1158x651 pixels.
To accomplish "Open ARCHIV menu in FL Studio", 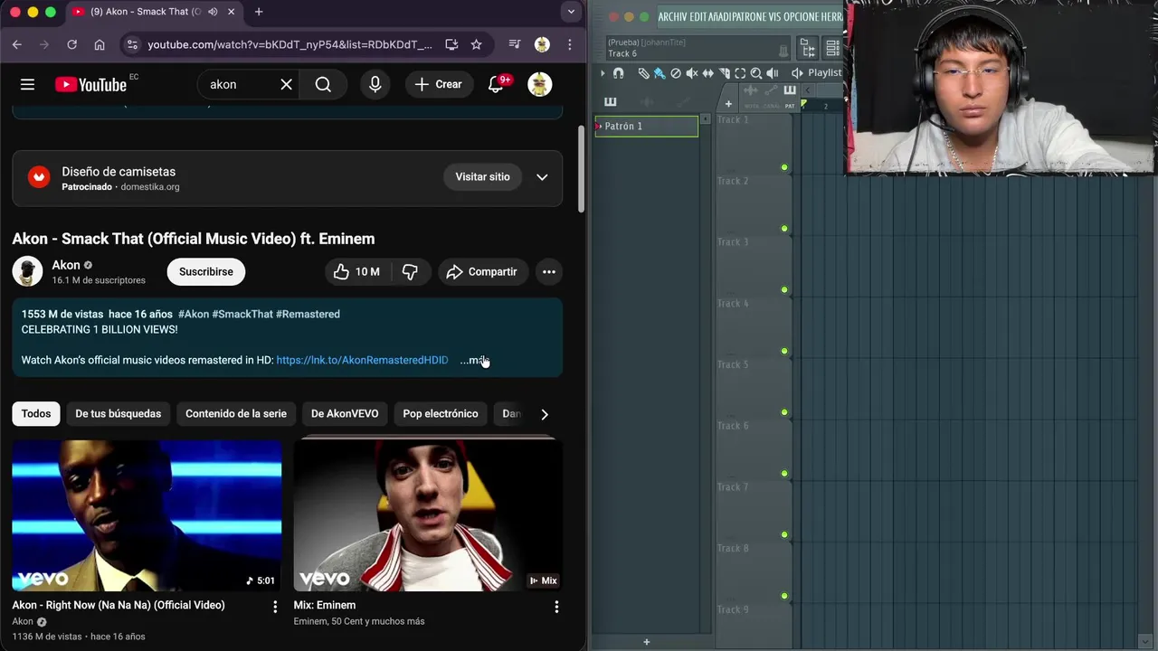I will 672,16.
